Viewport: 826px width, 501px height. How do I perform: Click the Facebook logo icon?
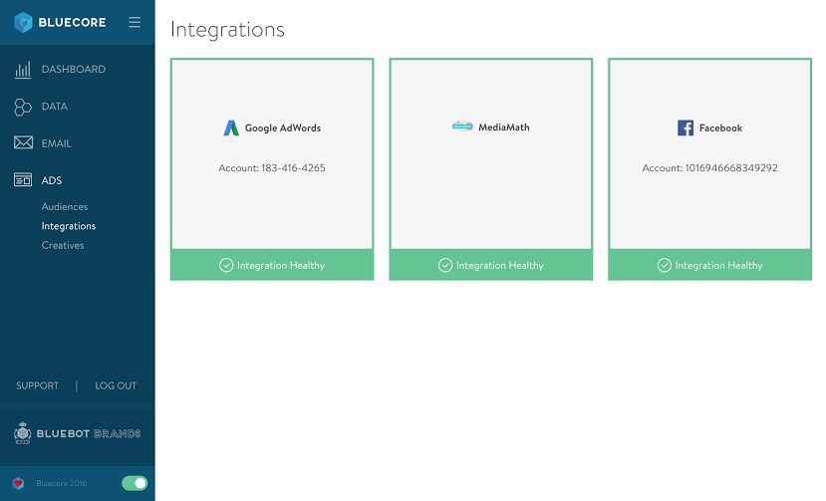coord(686,127)
